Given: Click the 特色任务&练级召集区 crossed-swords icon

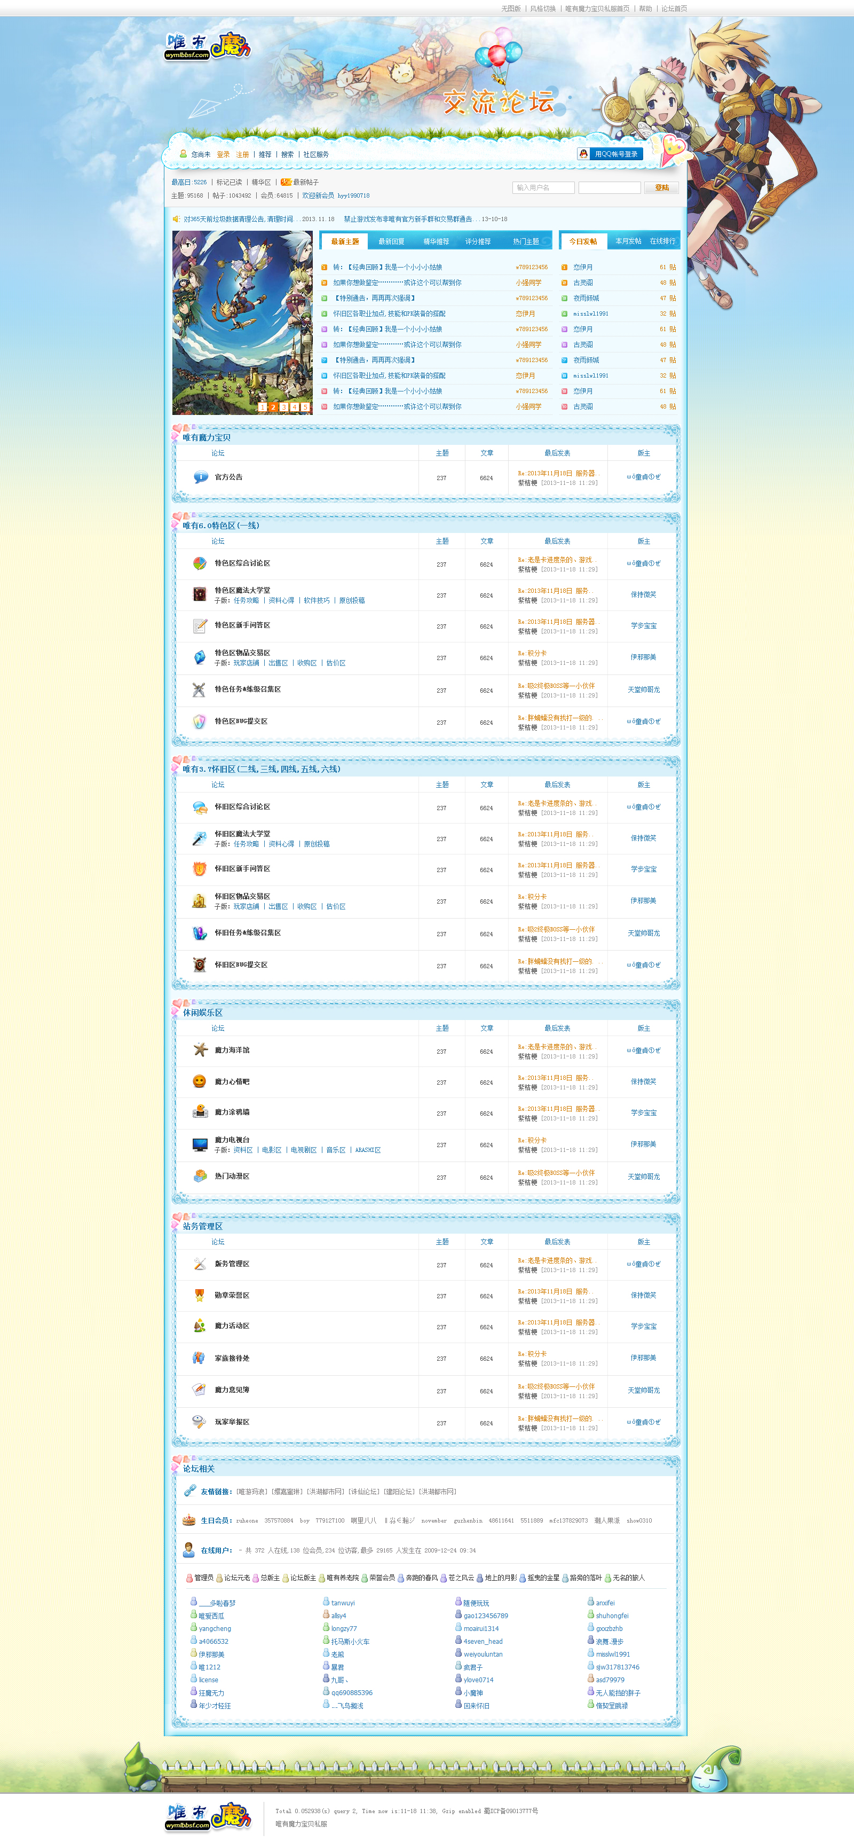Looking at the screenshot, I should point(200,689).
